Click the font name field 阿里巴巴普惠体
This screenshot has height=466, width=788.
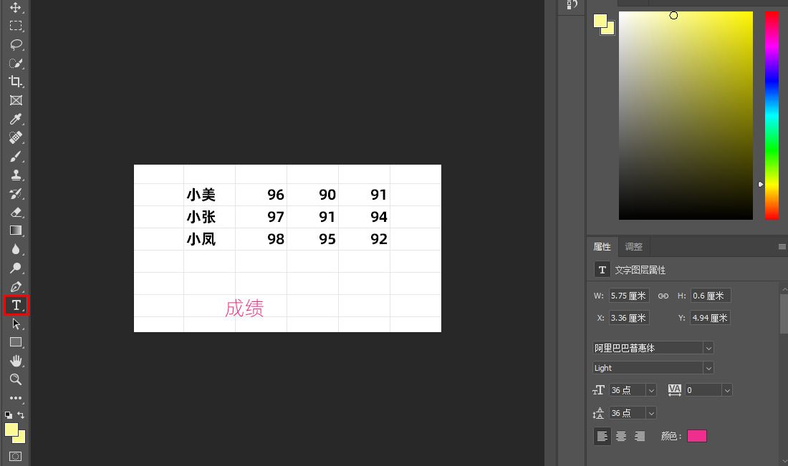point(648,348)
